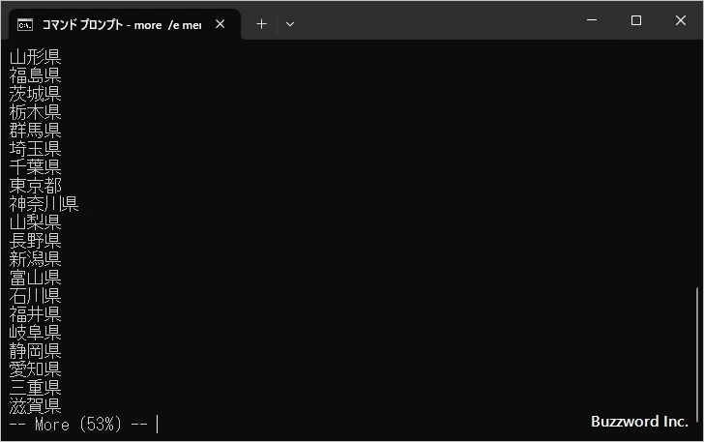This screenshot has width=704, height=442.
Task: Click the line 千葉県
Action: click(35, 167)
